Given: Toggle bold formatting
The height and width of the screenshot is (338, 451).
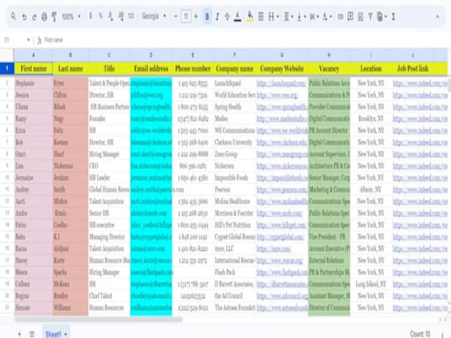Looking at the screenshot, I should click(x=207, y=17).
